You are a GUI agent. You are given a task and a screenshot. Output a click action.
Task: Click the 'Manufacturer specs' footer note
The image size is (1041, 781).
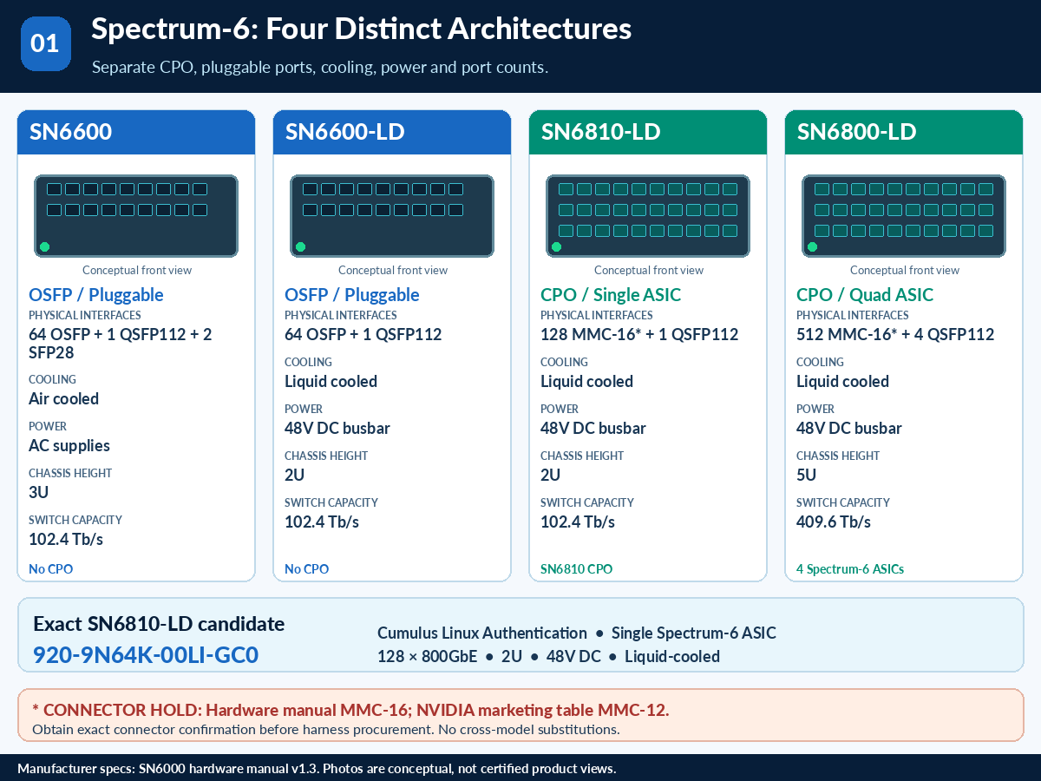[x=317, y=769]
